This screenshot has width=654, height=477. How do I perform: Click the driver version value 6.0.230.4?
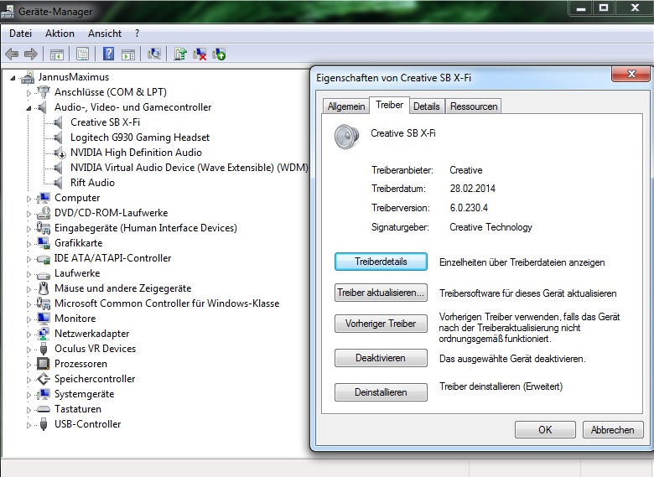pos(469,208)
